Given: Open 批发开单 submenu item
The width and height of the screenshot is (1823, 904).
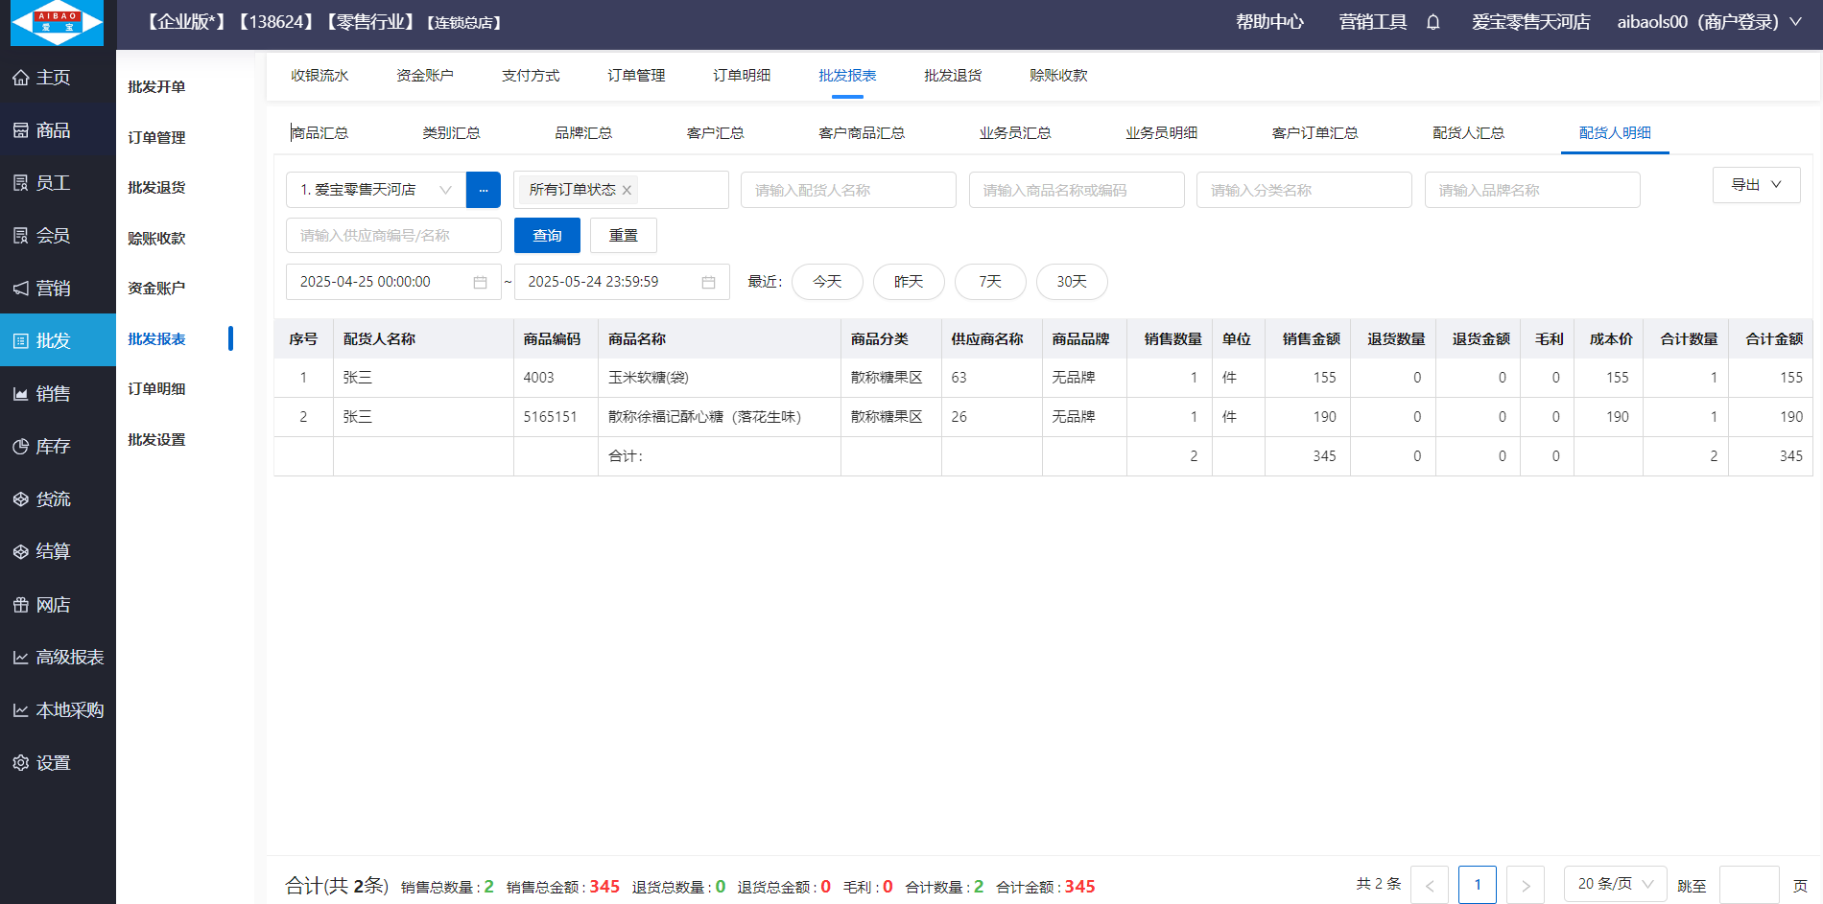Looking at the screenshot, I should pos(156,87).
